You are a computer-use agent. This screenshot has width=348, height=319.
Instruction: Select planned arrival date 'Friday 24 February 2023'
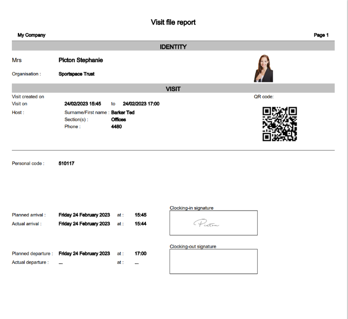tap(84, 215)
